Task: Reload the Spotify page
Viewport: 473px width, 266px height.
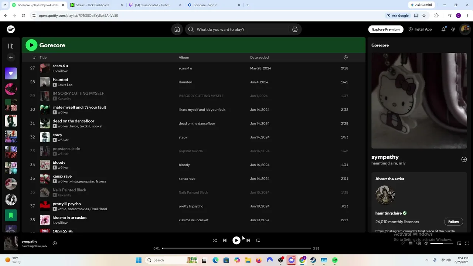Action: [x=23, y=16]
